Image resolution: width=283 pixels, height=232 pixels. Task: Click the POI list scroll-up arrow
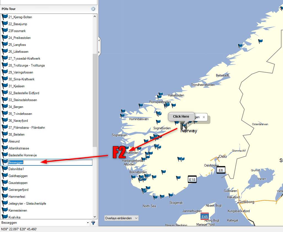[x=95, y=16]
